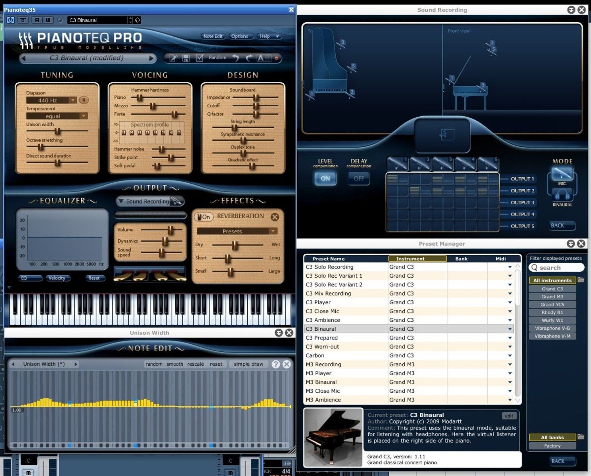
Task: Click the folder icon beside All banks
Action: tap(581, 437)
